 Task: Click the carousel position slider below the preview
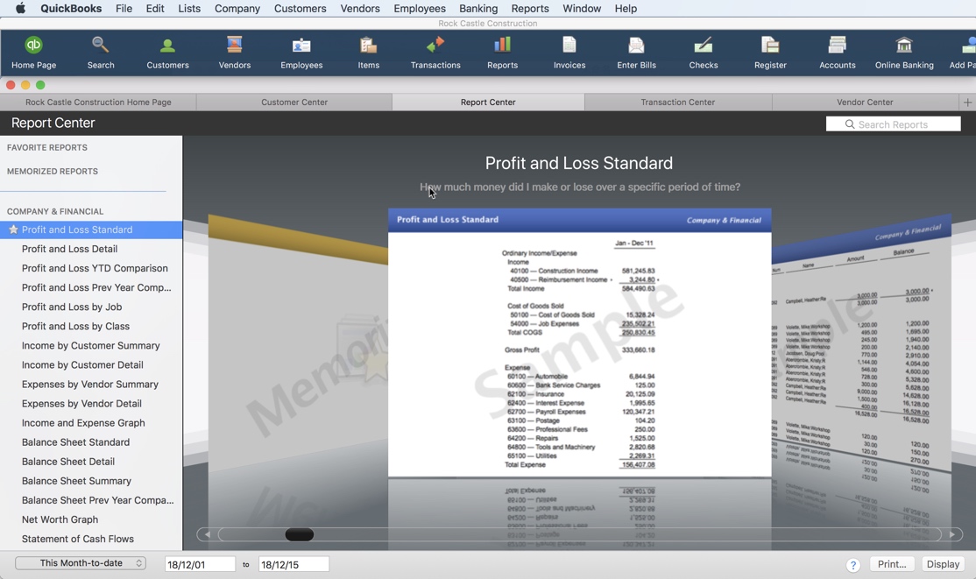click(299, 534)
